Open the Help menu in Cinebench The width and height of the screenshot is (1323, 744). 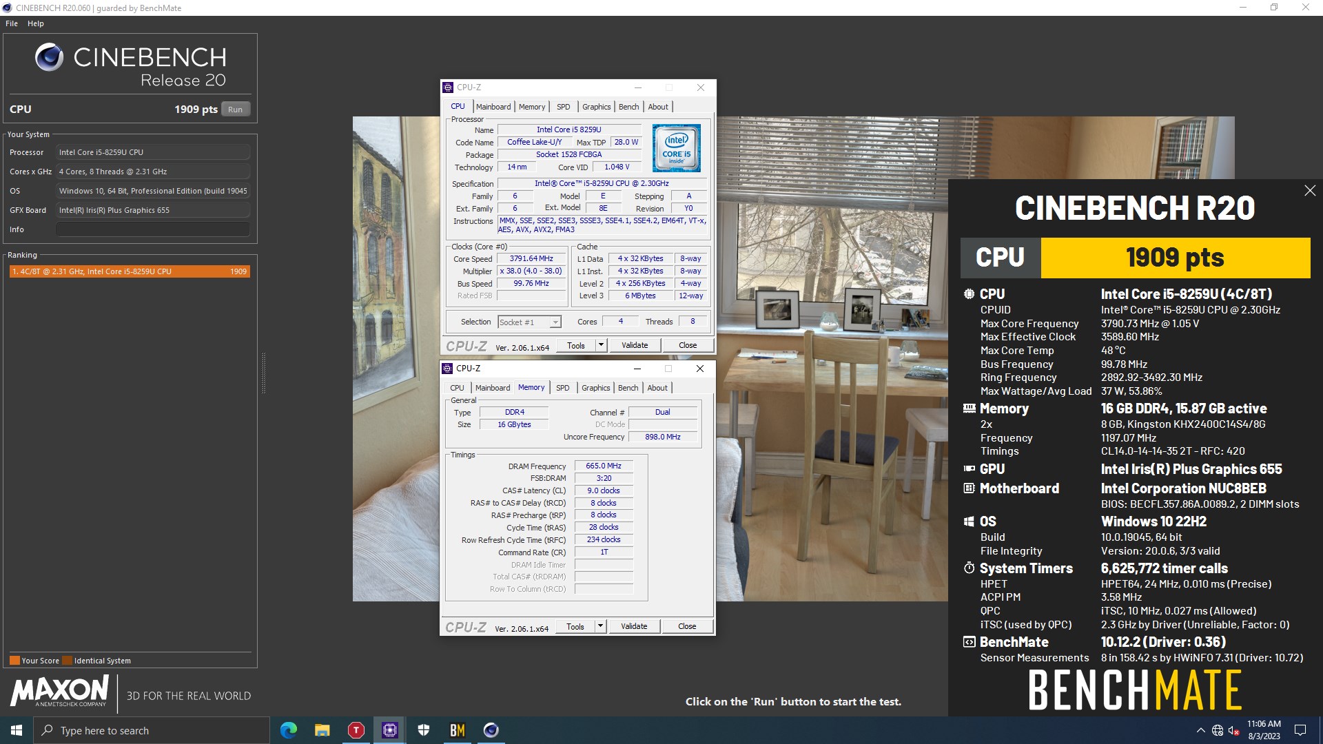[x=36, y=23]
